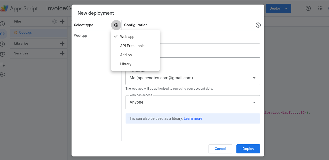Open the Google apps grid icon
The image size is (329, 160).
click(x=320, y=8)
